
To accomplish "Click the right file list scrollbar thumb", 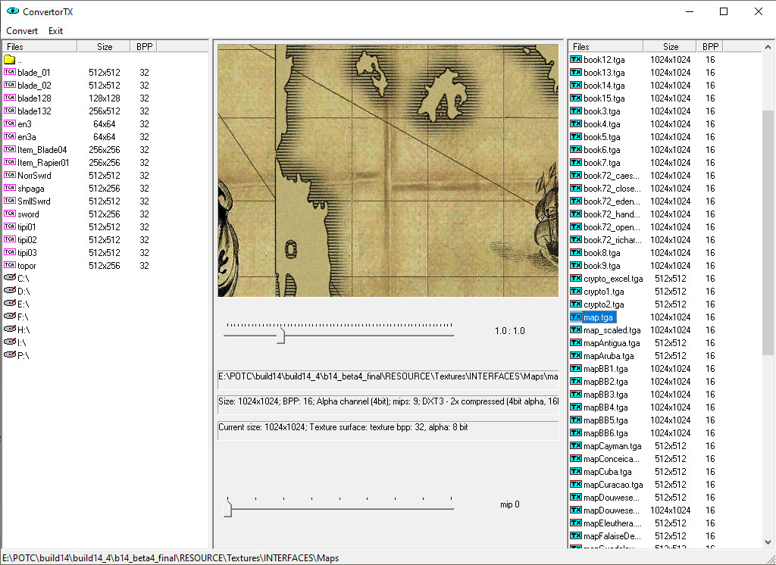I will (x=768, y=233).
